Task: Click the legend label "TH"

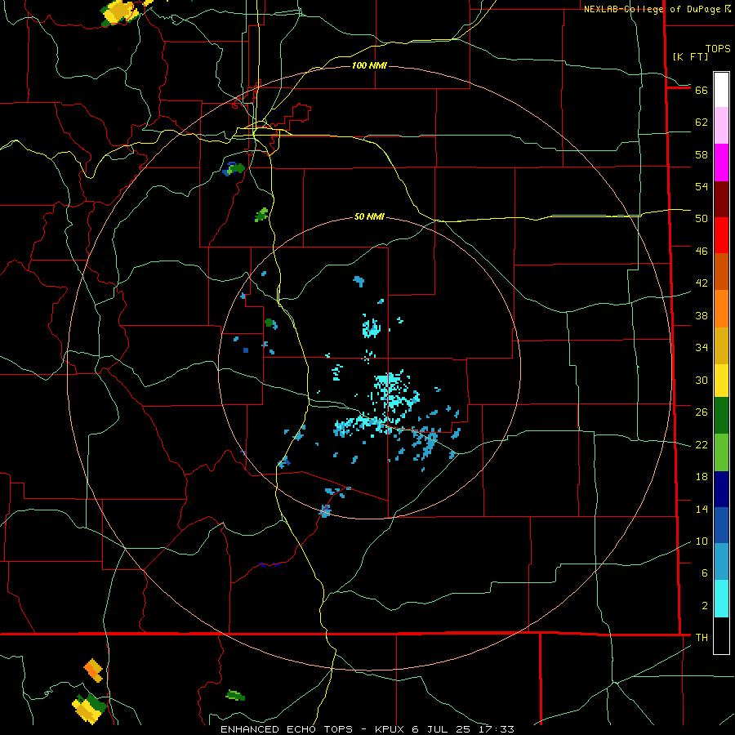Action: click(x=702, y=637)
